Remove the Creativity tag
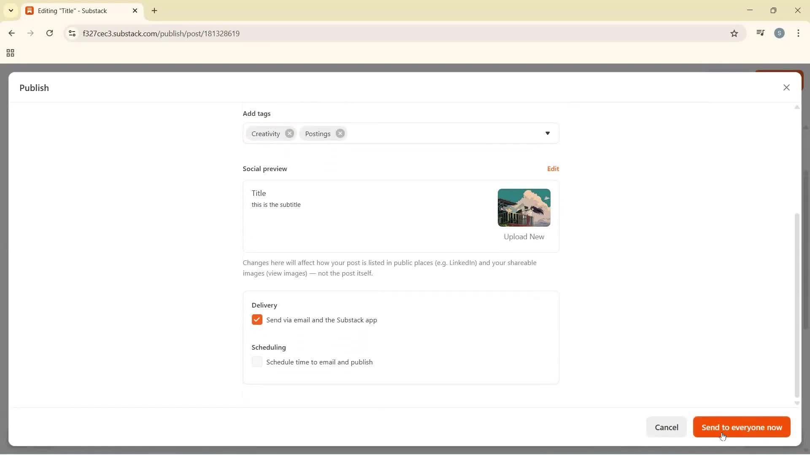810x455 pixels. click(290, 133)
